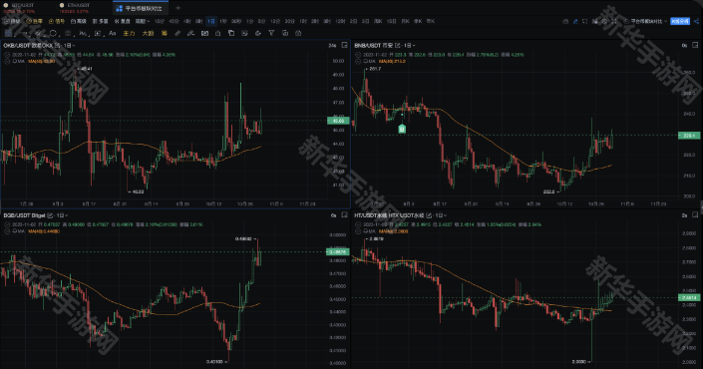
Task: Expand the 周期 period dropdown
Action: pyautogui.click(x=143, y=21)
